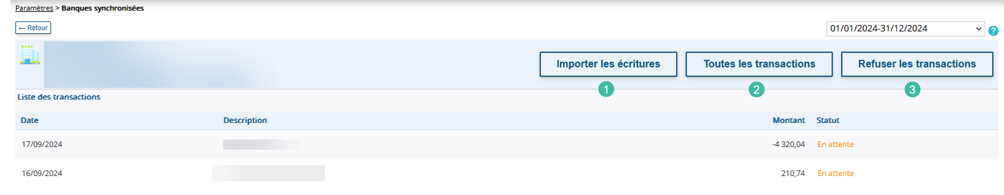Click the Liste des transactions heading
This screenshot has height=195, width=1004.
point(59,97)
